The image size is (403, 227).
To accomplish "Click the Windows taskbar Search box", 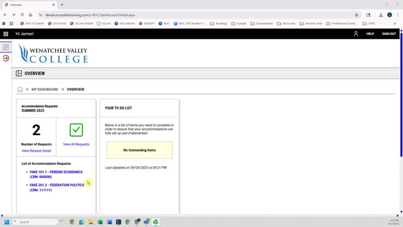I will (x=35, y=222).
